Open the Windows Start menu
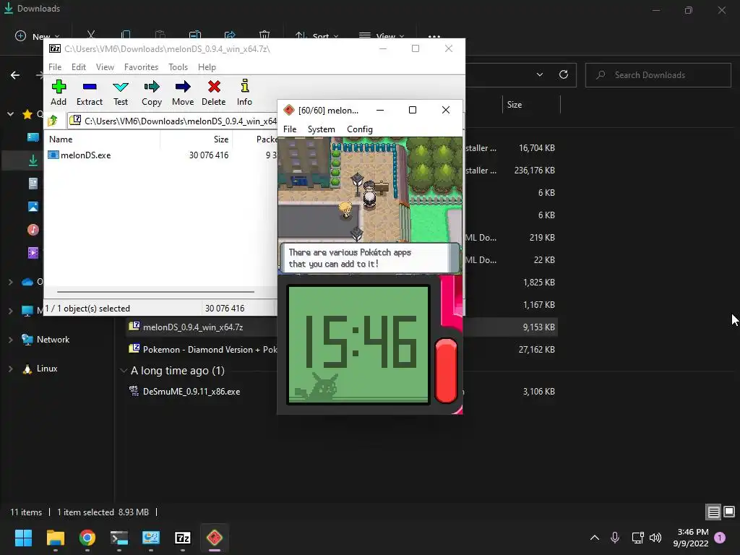This screenshot has height=555, width=740. pyautogui.click(x=23, y=538)
